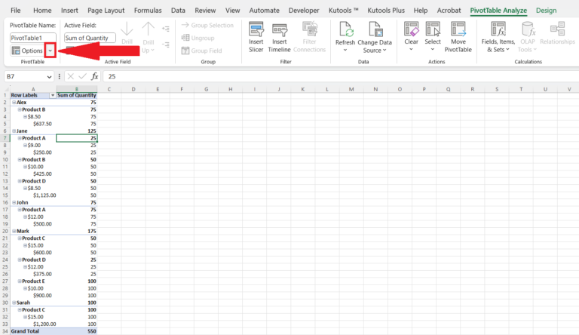Select column header F

pyautogui.click(x=182, y=89)
